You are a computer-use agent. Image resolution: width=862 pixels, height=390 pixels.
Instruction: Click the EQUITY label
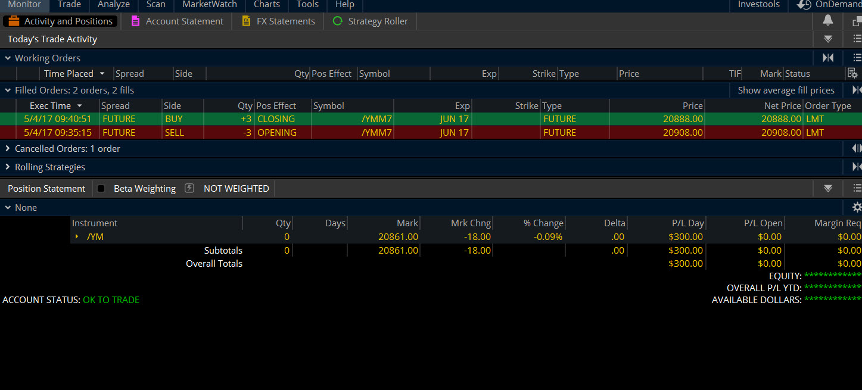[x=785, y=276]
